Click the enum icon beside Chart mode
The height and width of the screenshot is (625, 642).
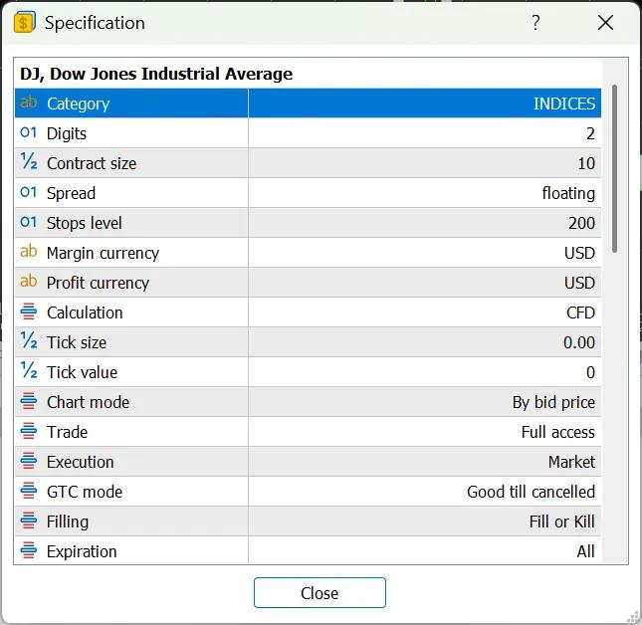tap(29, 401)
